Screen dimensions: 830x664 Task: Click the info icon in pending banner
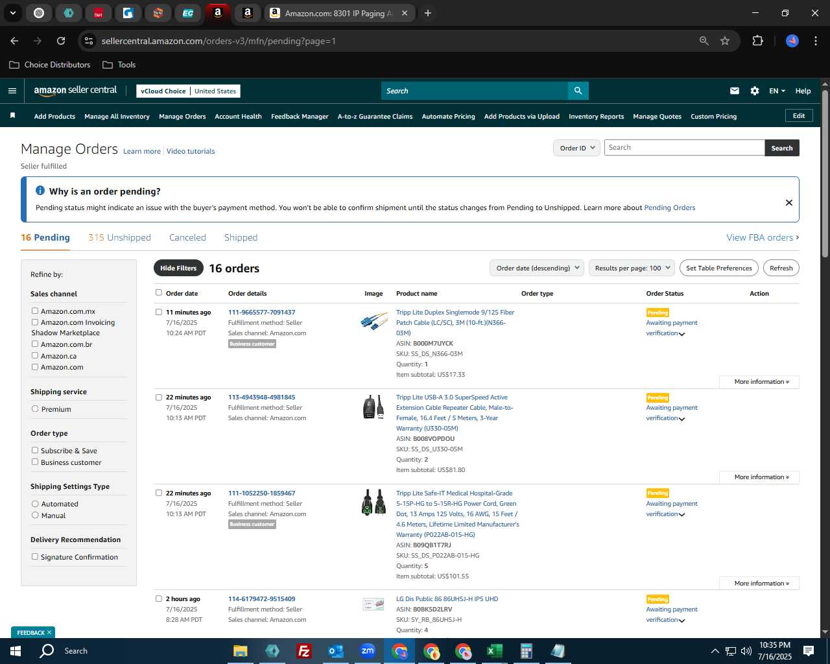coord(40,191)
